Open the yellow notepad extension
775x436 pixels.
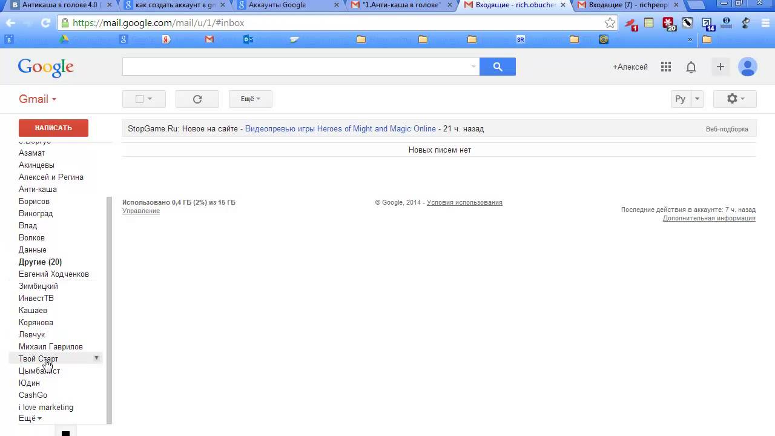pos(649,23)
